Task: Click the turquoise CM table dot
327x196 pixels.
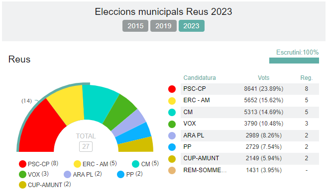Action: (172, 112)
